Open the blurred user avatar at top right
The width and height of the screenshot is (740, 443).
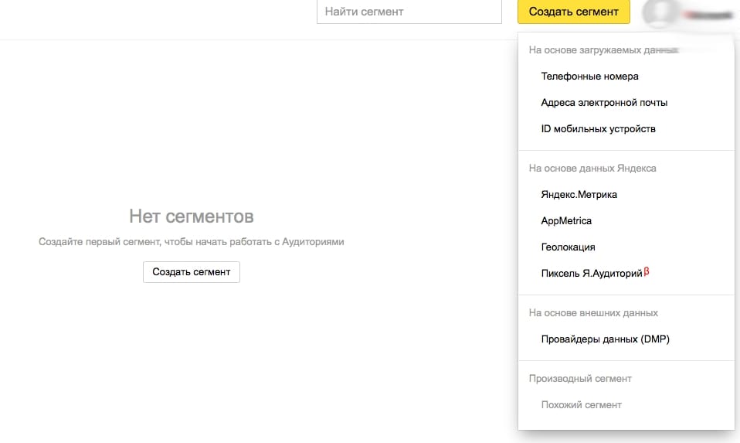pyautogui.click(x=660, y=12)
